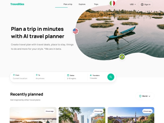Click the Sign in button
Screen dimensions: 164x123
pyautogui.click(x=145, y=4)
